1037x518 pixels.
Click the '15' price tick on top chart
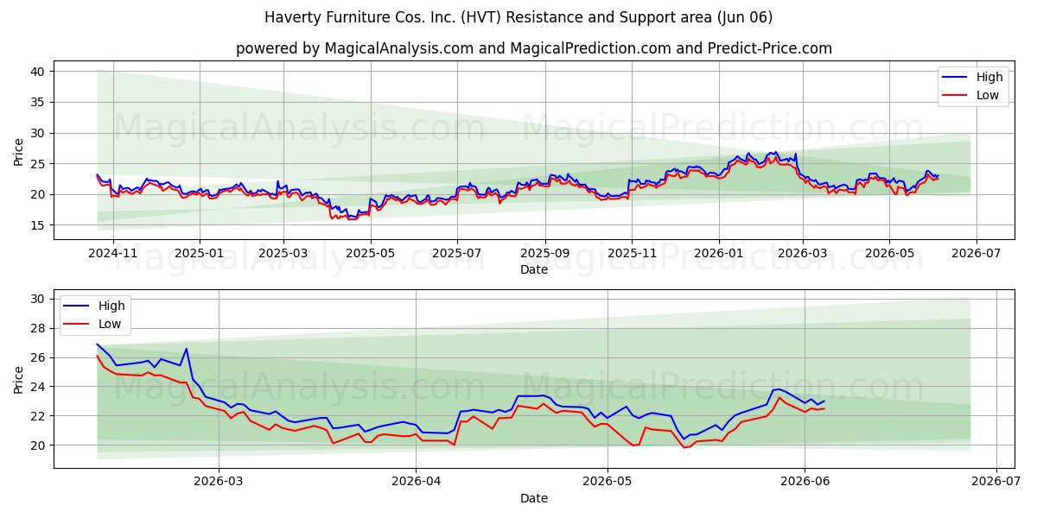click(39, 225)
